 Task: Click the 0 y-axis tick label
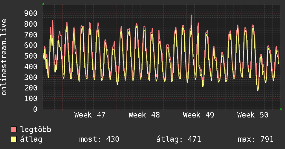pyautogui.click(x=35, y=109)
